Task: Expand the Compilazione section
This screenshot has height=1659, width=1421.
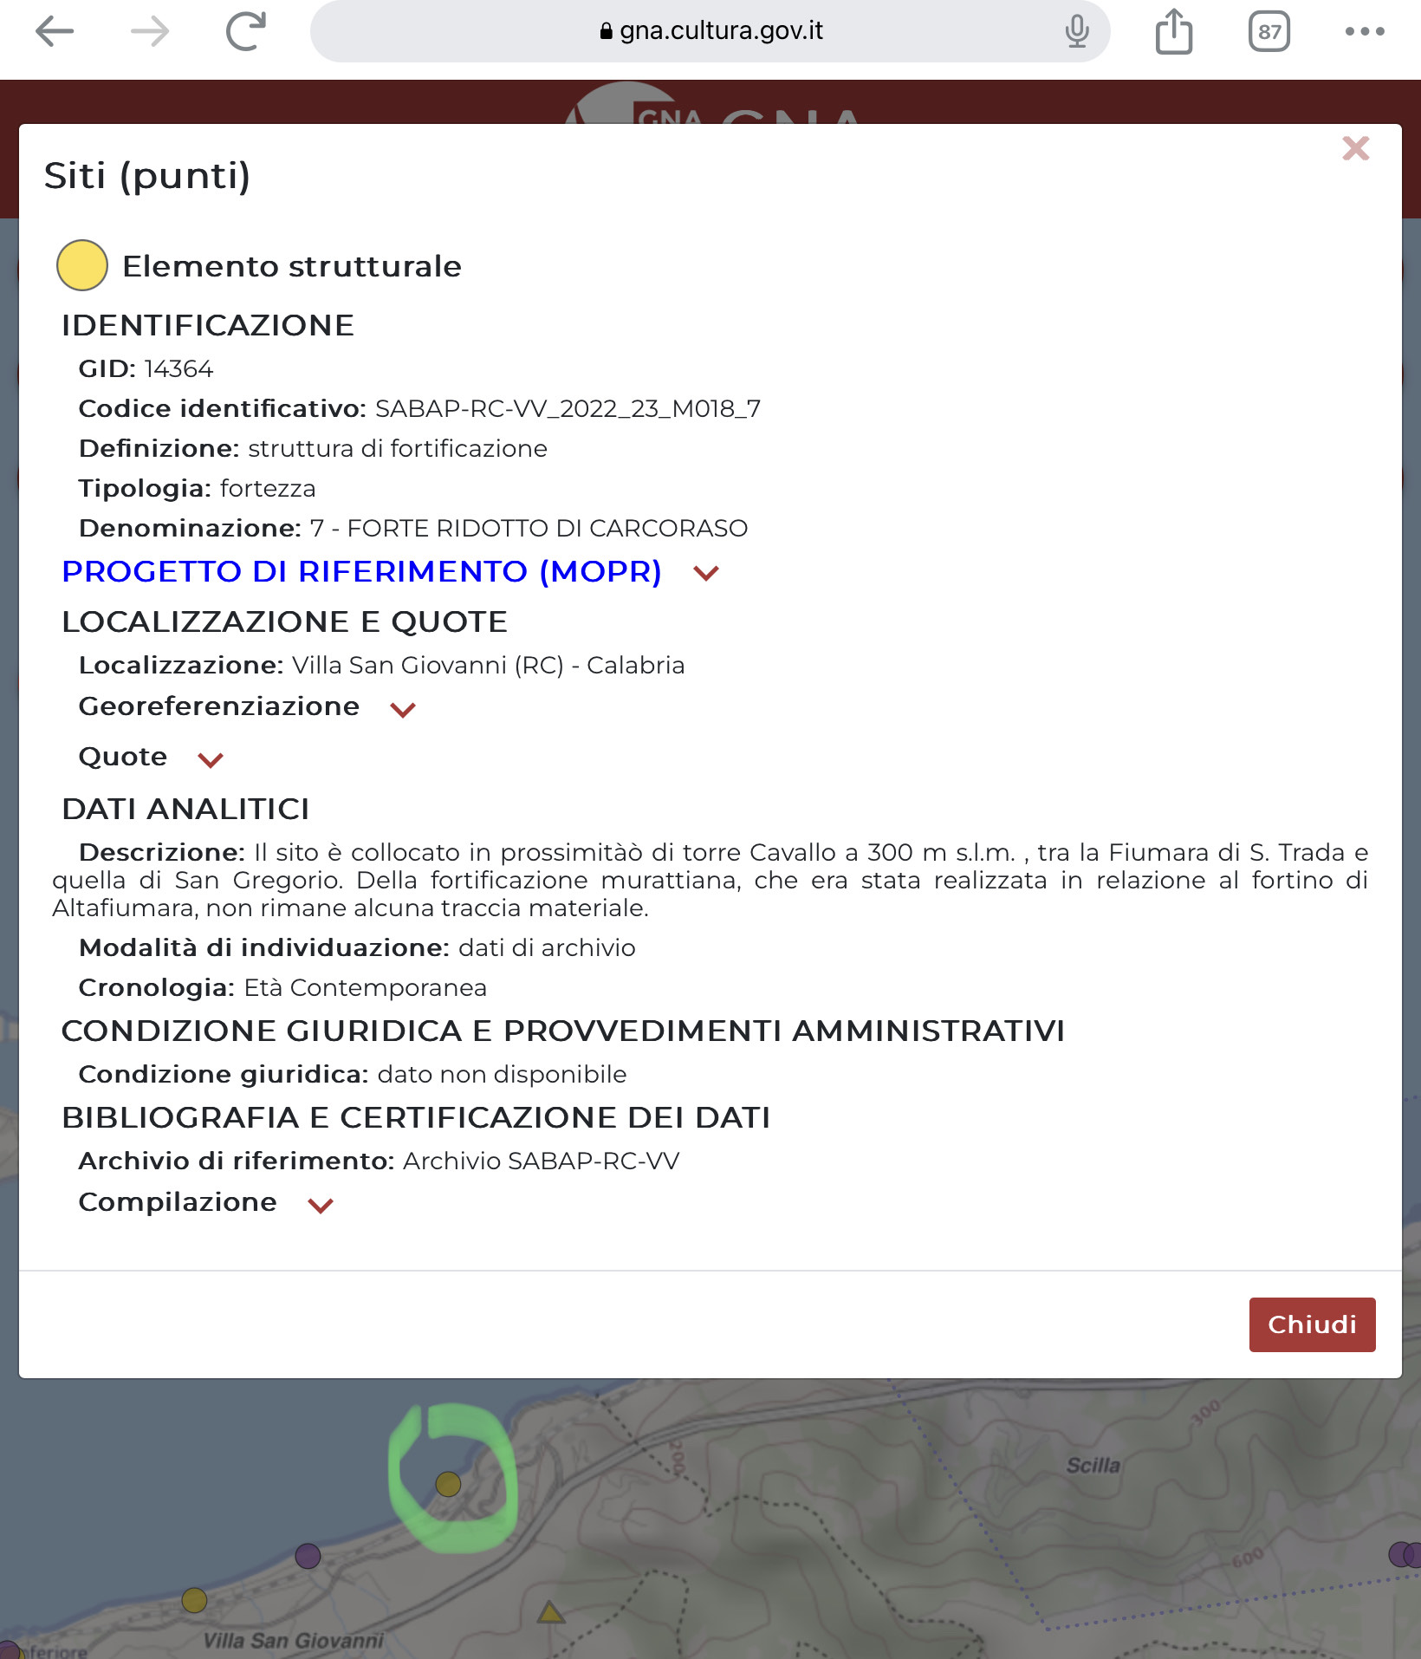Action: coord(319,1206)
